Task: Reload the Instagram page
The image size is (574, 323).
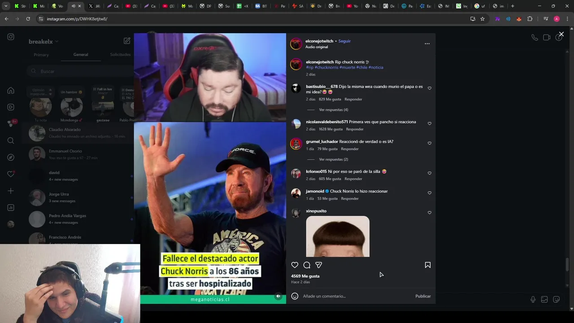Action: coord(28,19)
